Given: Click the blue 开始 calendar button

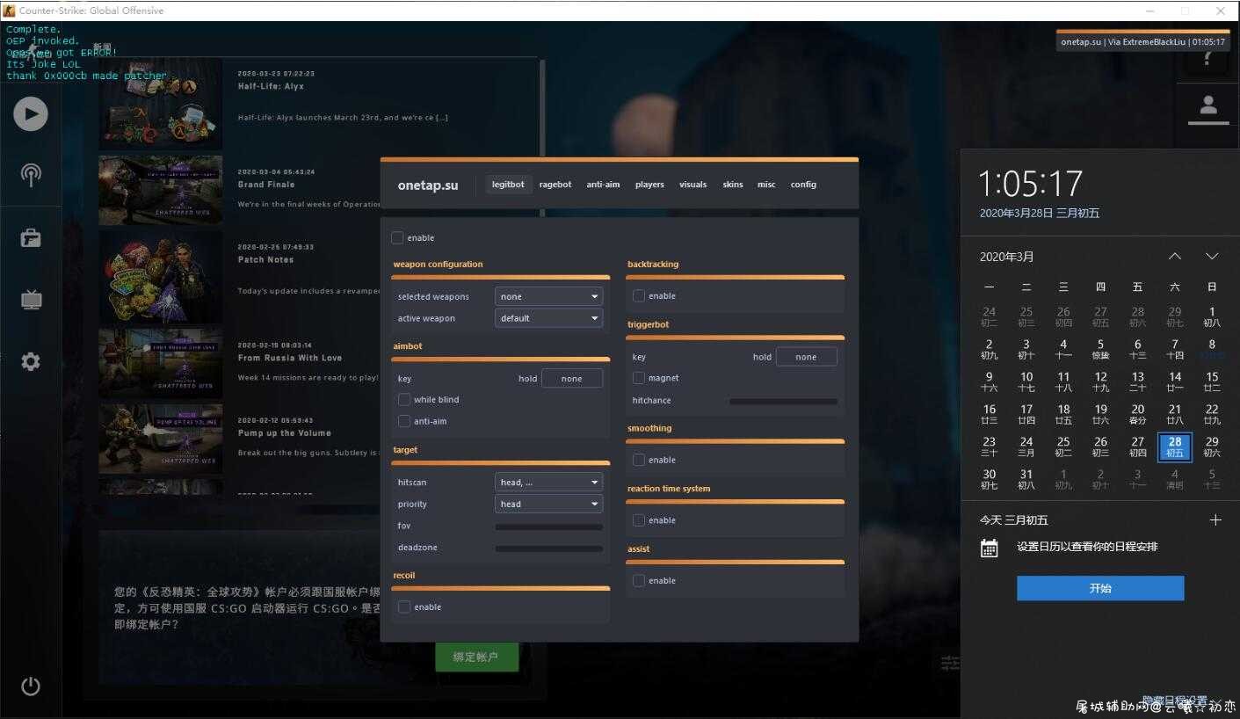Looking at the screenshot, I should 1100,588.
